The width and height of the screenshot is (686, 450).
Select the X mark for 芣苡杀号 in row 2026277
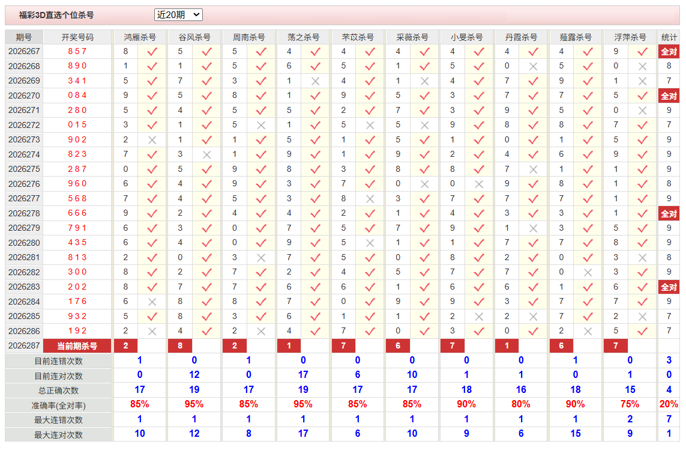click(x=370, y=199)
